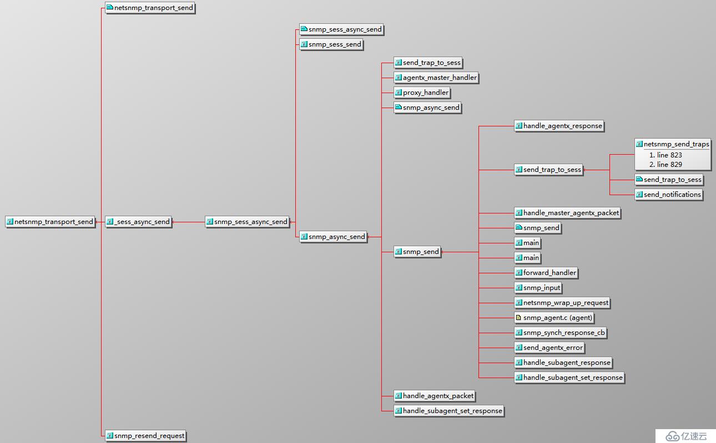Select handle_subagent_set_response node below handle_agentx_packet

(x=448, y=411)
